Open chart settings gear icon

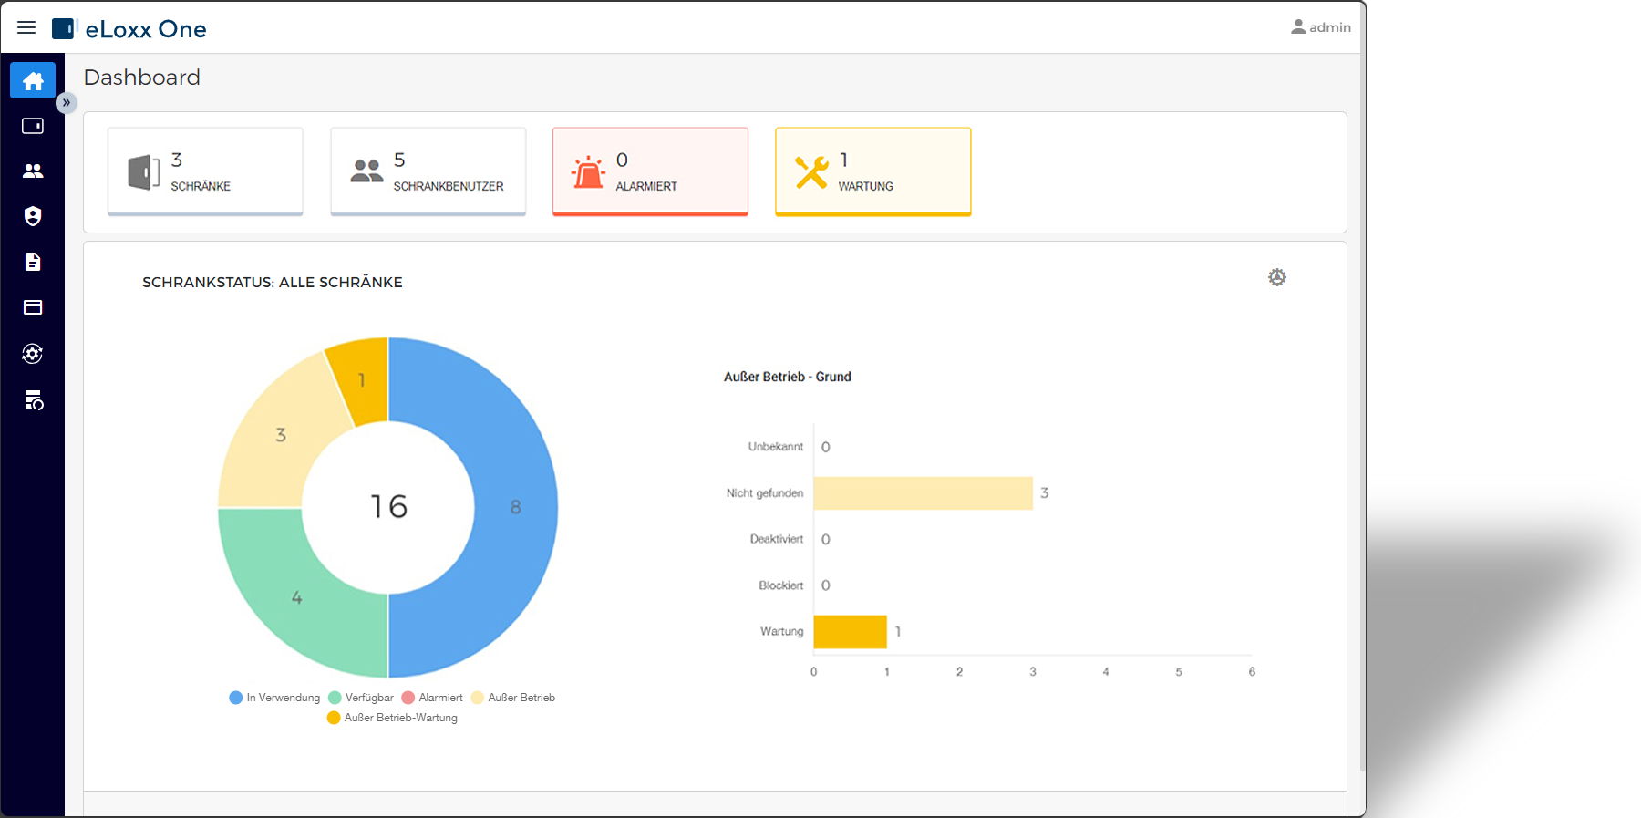coord(1277,277)
